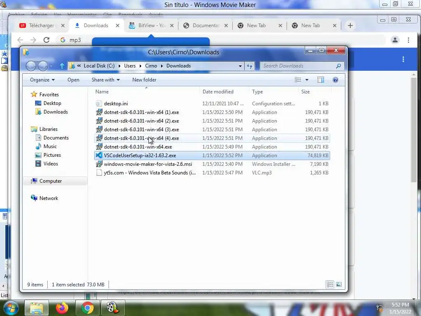The height and width of the screenshot is (316, 421).
Task: Click the Explorer Forward navigation button
Action: click(43, 66)
